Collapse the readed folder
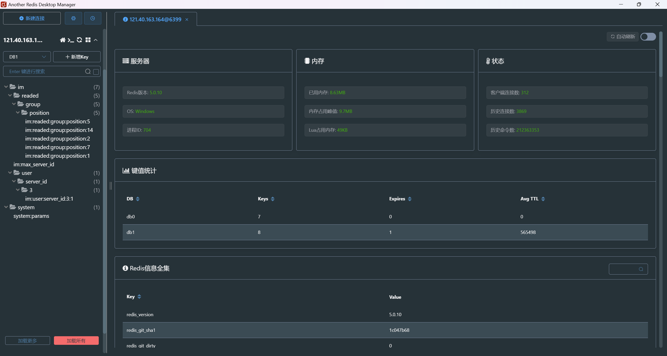The image size is (667, 356). click(x=10, y=96)
